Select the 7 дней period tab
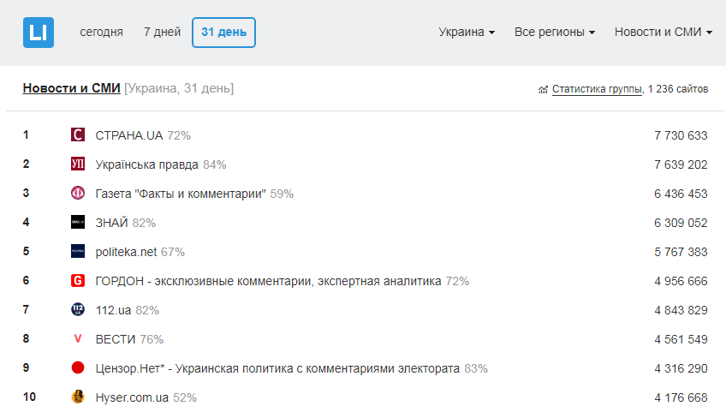 pyautogui.click(x=162, y=33)
